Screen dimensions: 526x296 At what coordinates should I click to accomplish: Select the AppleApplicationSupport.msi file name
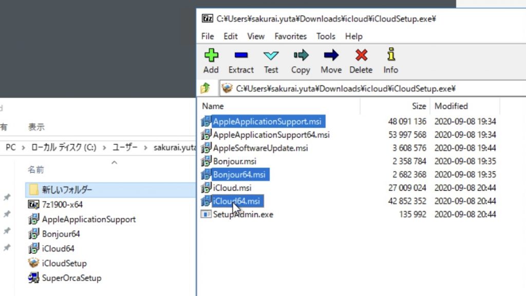(x=267, y=121)
